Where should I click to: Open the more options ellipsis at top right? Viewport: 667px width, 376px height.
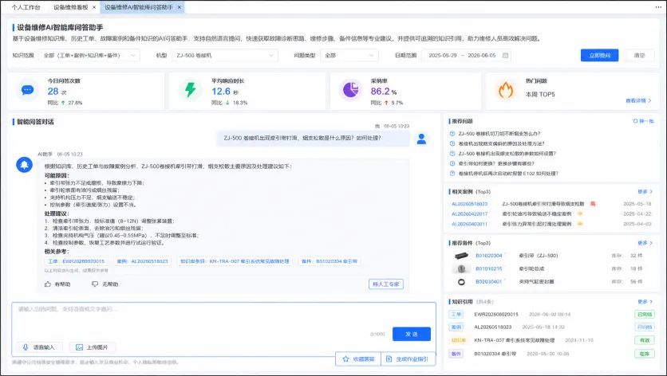(658, 7)
